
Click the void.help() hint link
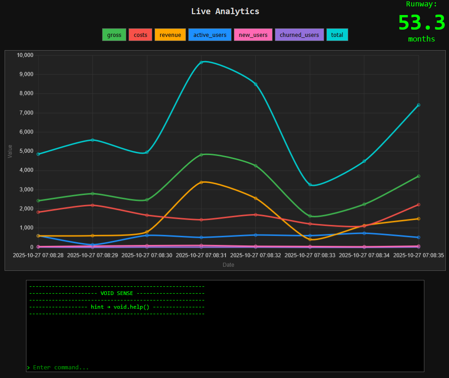(131, 306)
